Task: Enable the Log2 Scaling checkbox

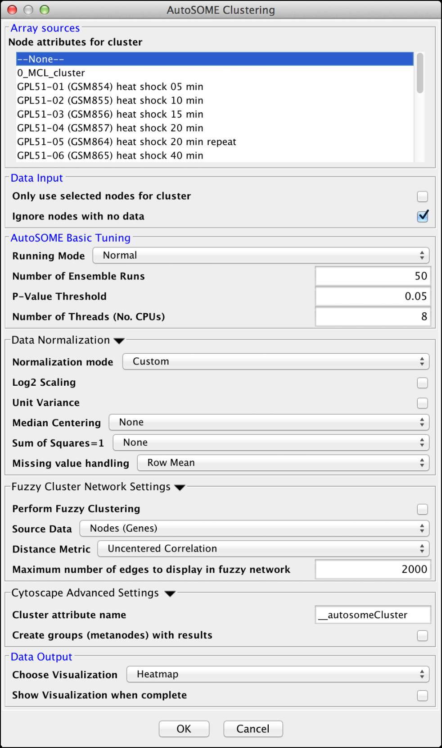Action: pos(422,383)
